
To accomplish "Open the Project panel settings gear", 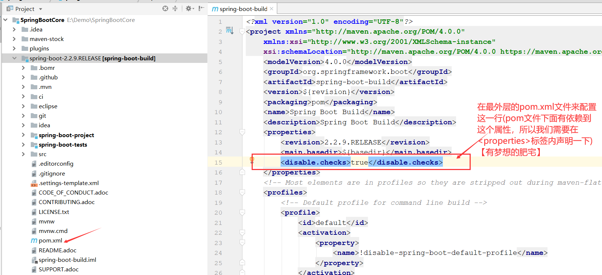I will [x=189, y=8].
